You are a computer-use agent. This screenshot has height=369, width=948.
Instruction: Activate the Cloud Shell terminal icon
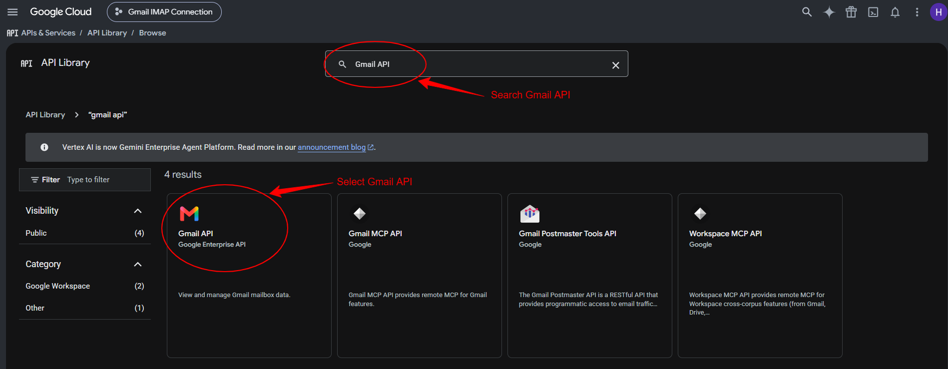point(873,12)
